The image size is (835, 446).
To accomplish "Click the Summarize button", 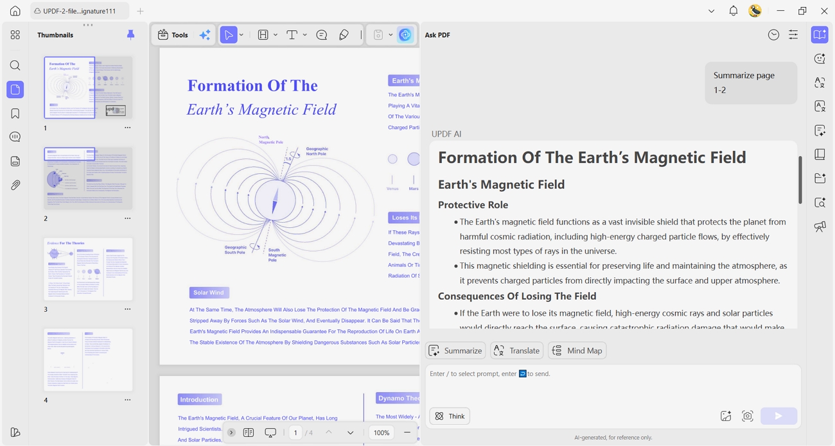I will 455,350.
